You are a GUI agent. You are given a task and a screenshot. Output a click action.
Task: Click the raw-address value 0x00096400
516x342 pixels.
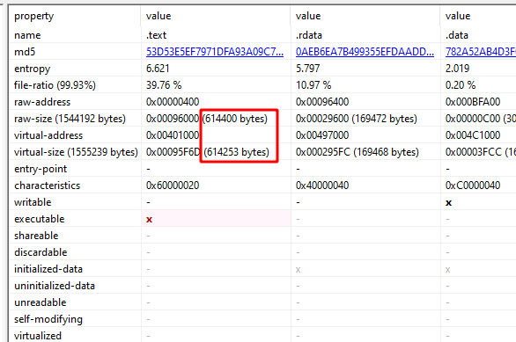click(322, 102)
